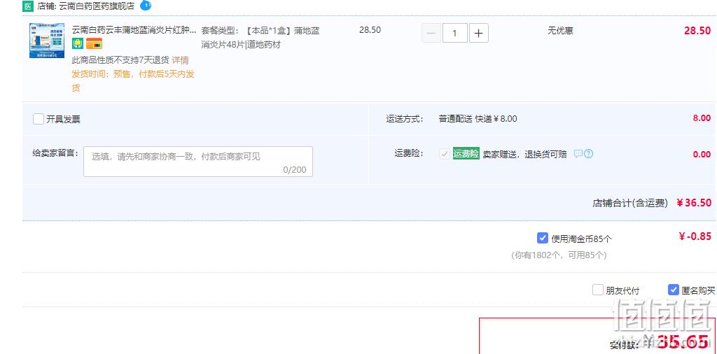The image size is (717, 354).
Task: Tick the 开具发票 invoice checkbox
Action: coord(39,119)
